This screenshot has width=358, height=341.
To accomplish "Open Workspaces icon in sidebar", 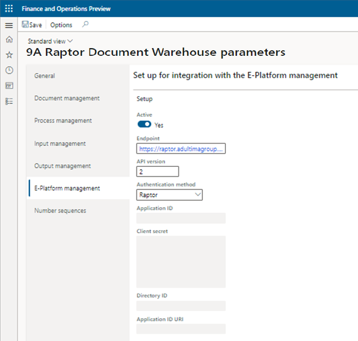I will click(x=8, y=86).
